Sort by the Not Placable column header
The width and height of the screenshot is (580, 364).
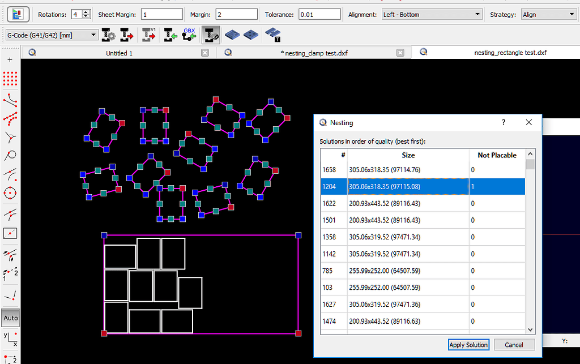(497, 155)
